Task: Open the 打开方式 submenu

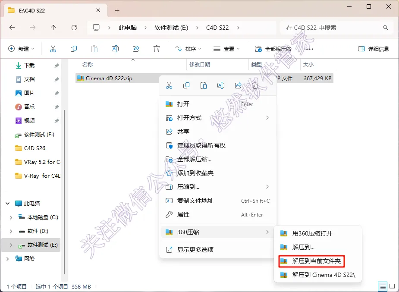Action: pyautogui.click(x=218, y=118)
